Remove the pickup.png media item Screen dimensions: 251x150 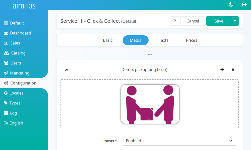pyautogui.click(x=233, y=69)
